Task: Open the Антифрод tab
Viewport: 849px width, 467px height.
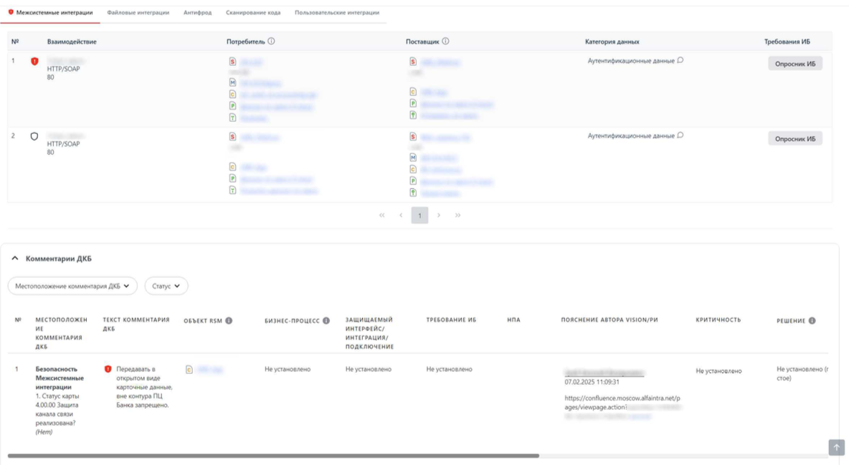Action: [198, 12]
